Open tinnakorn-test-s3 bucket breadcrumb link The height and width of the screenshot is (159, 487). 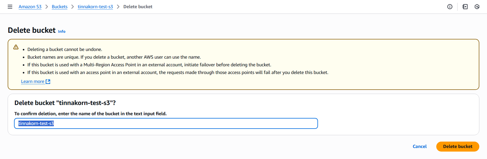(95, 7)
